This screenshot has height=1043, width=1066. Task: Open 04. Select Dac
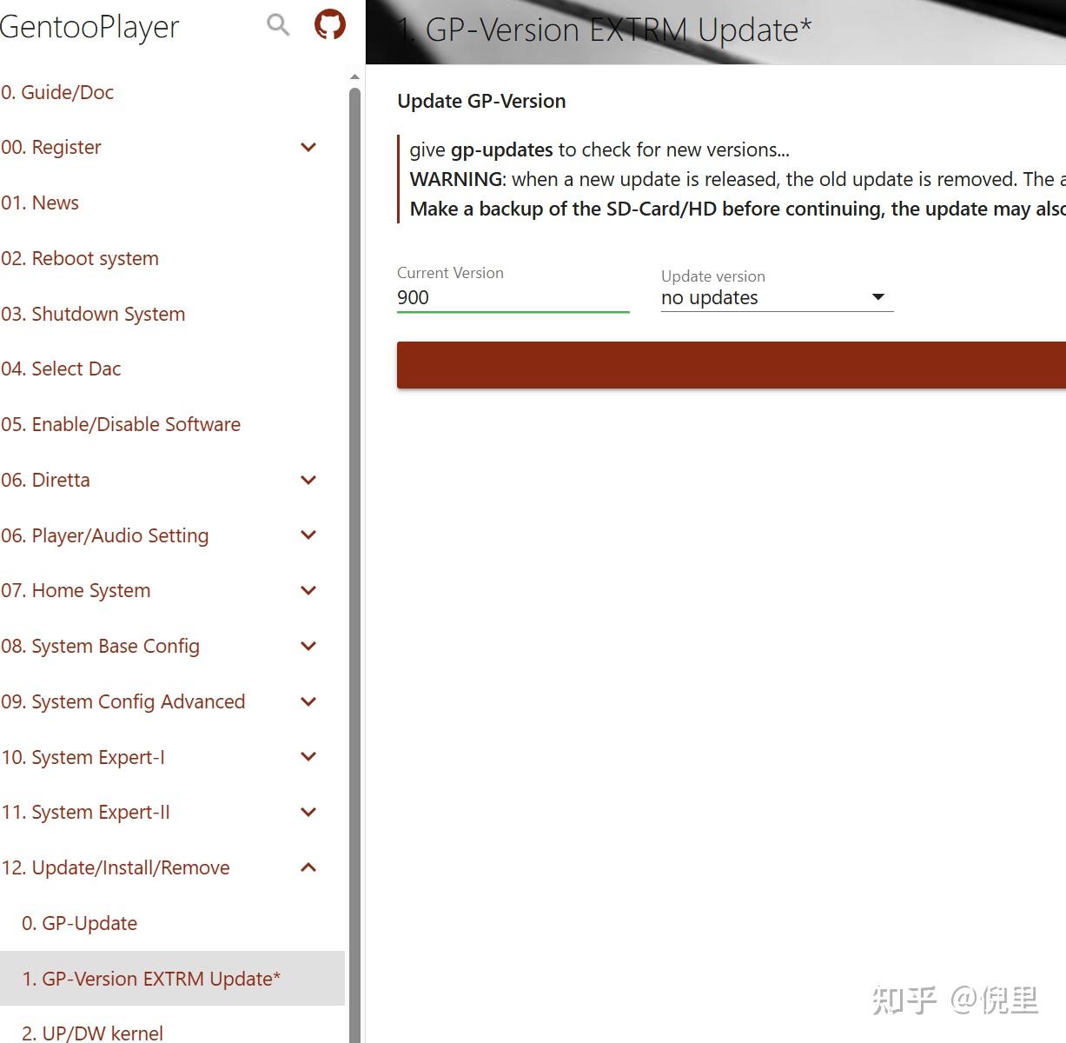coord(61,369)
